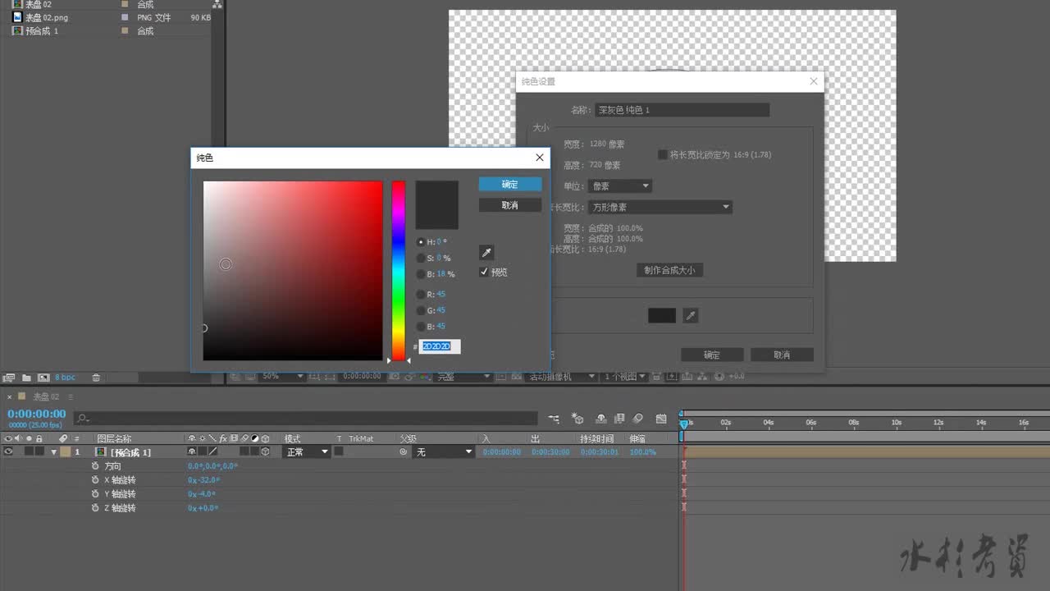Click X rotation value 0x-32.0°

(x=203, y=479)
